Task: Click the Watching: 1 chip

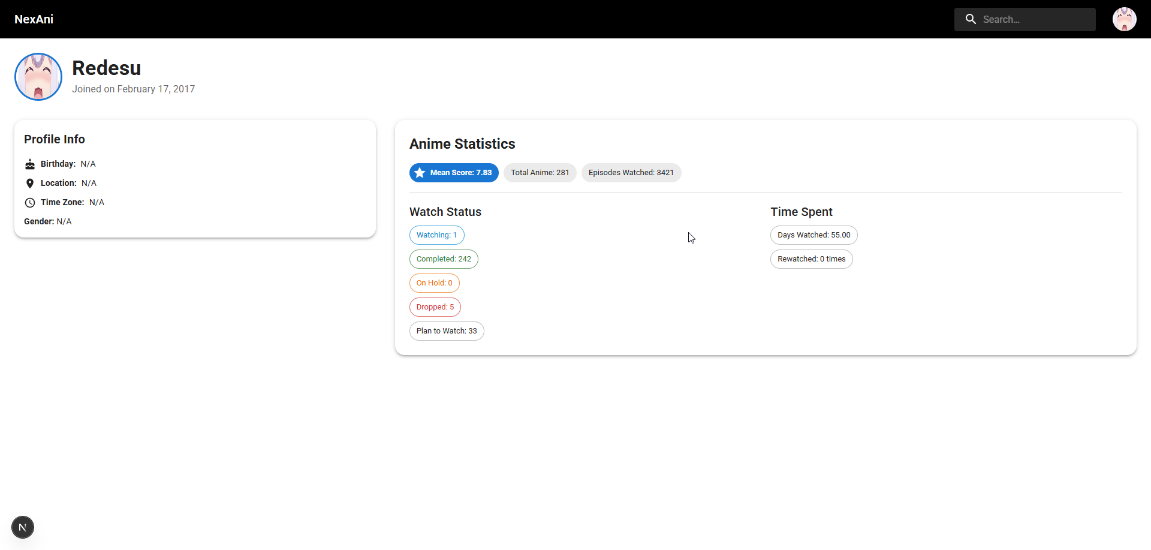Action: 437,235
